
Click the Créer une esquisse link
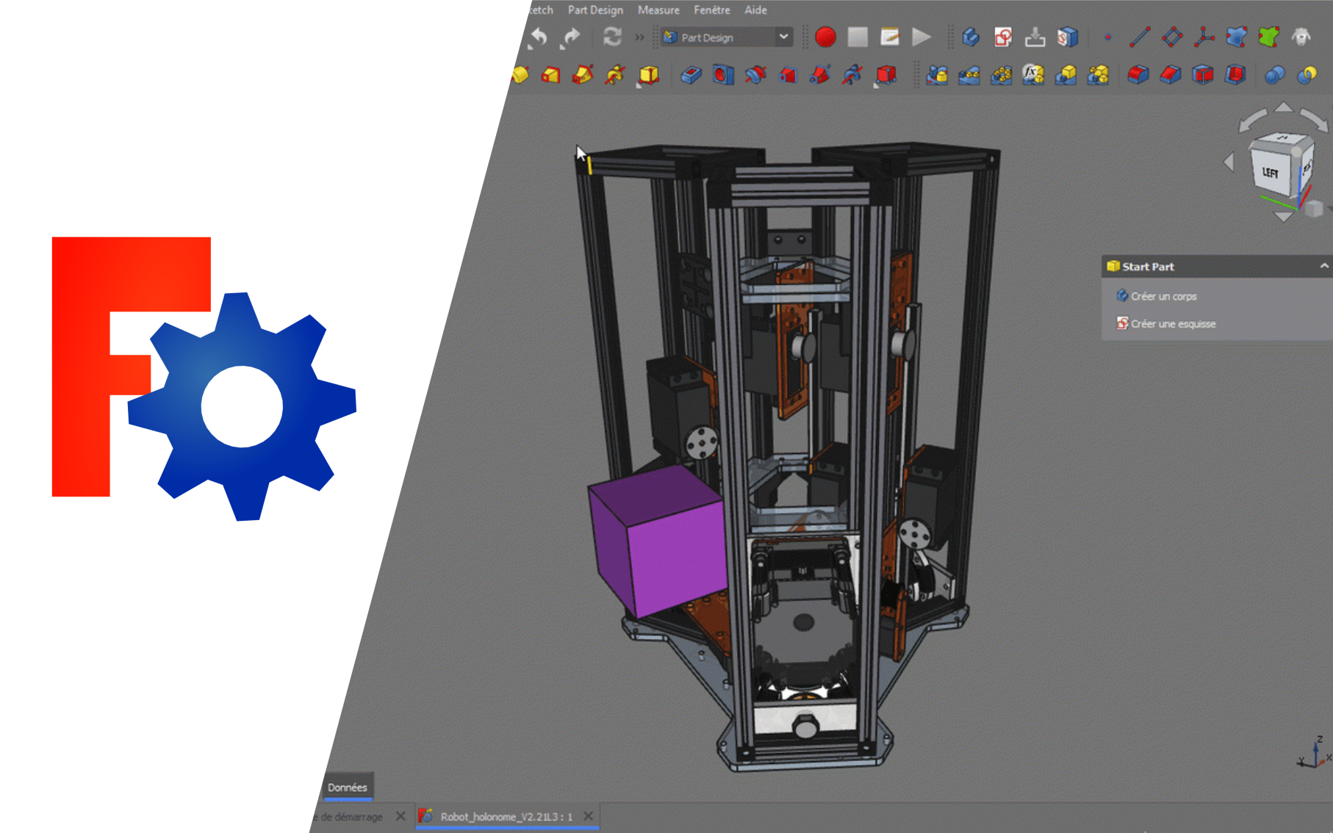(x=1173, y=323)
